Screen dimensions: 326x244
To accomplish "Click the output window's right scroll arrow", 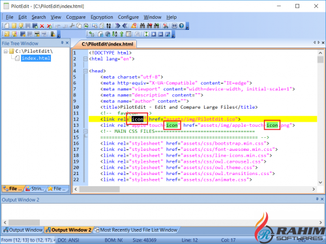I will [x=321, y=223].
